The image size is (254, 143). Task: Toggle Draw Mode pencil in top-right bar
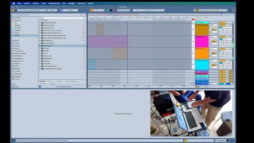pos(195,10)
